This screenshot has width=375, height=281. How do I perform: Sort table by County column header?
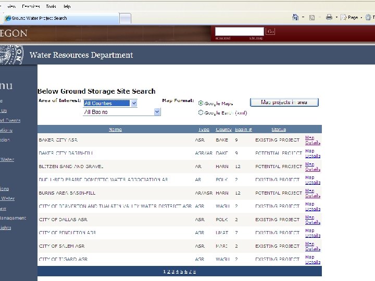pos(223,129)
